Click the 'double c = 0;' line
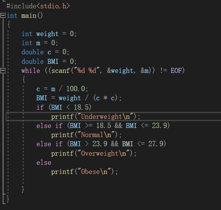Viewport: 221px width, 210px height. pyautogui.click(x=45, y=52)
